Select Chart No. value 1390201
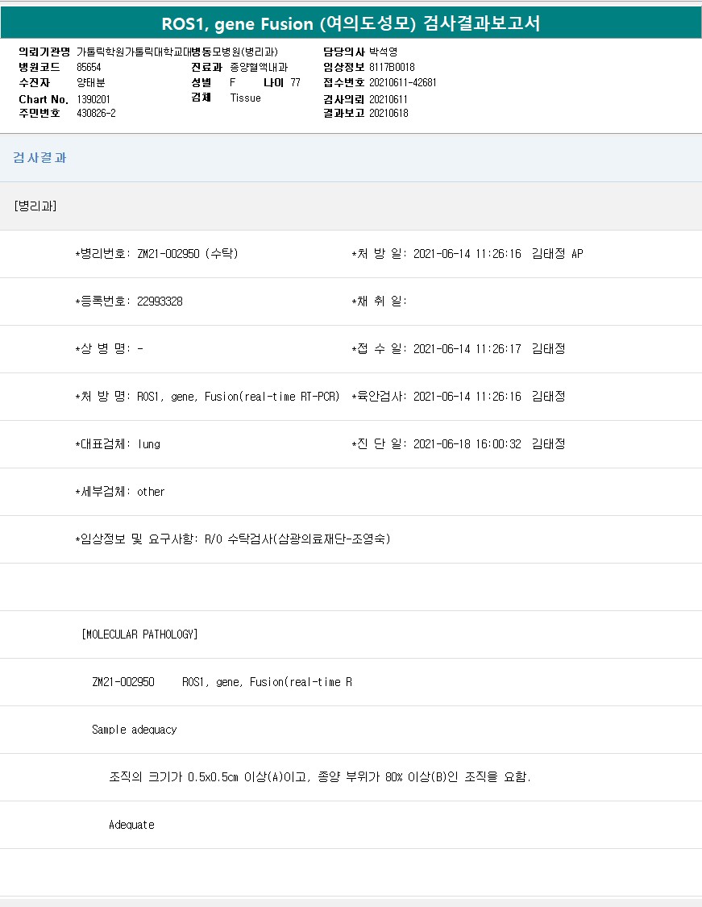Screen dimensions: 702x907 click(x=93, y=99)
